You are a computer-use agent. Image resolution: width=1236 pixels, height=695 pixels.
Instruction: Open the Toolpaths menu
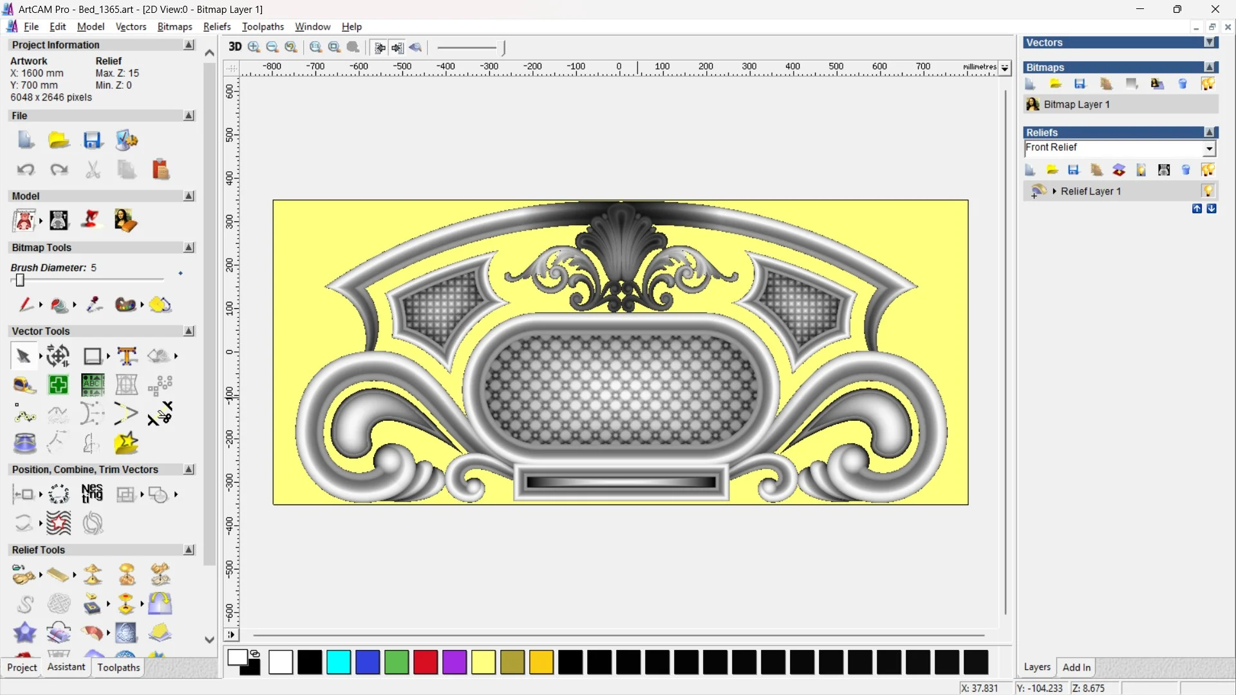(263, 26)
